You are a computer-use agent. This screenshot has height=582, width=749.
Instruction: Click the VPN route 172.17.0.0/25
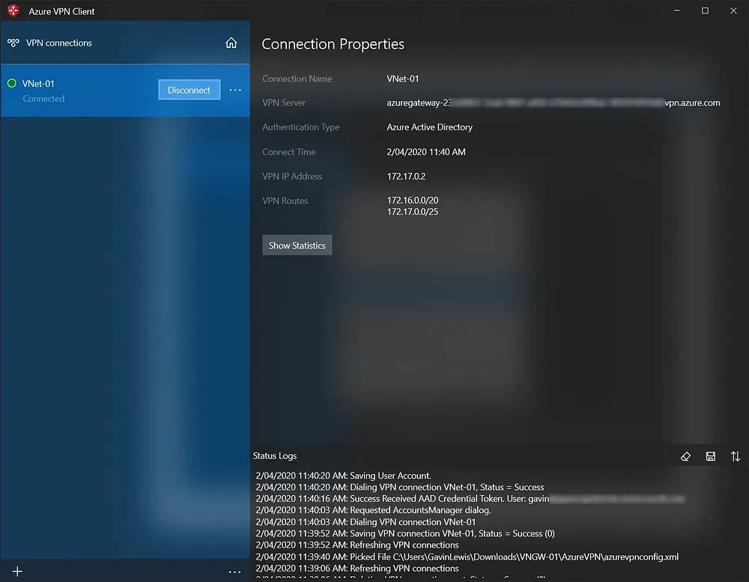tap(413, 212)
